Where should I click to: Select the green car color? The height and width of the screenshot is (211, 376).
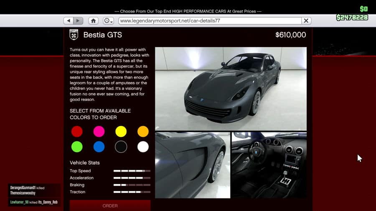77,147
